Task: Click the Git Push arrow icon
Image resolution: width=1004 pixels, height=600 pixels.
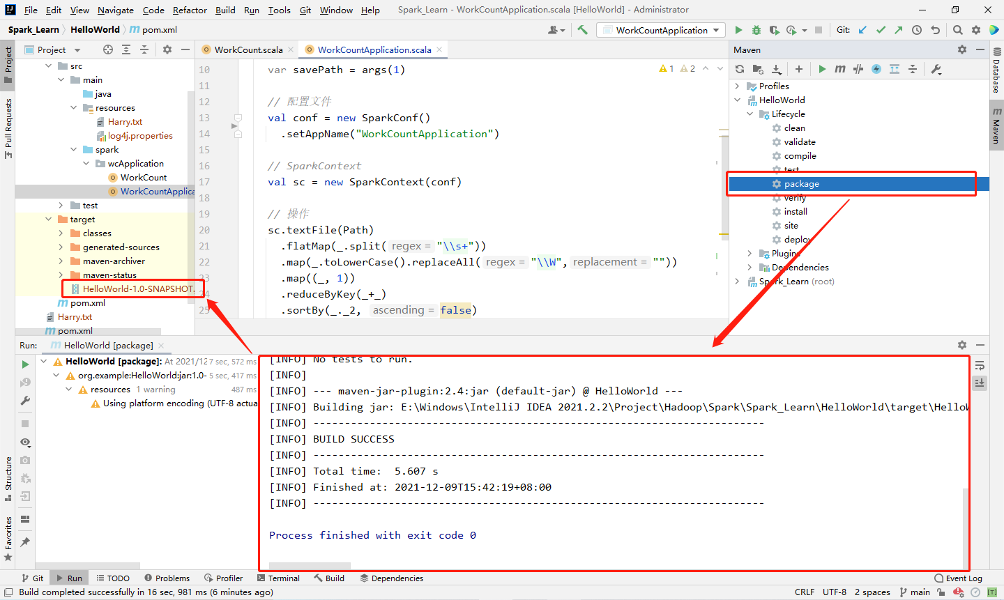Action: click(x=899, y=30)
